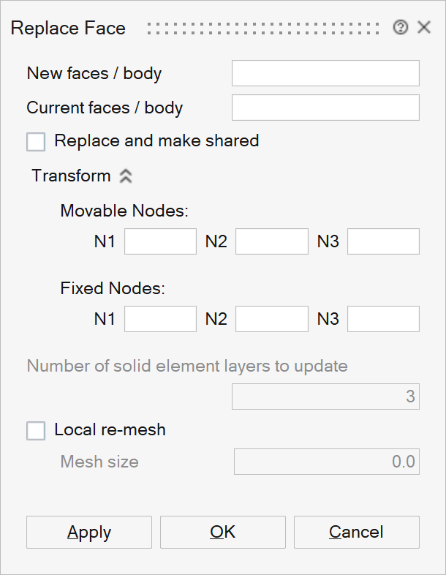Image resolution: width=446 pixels, height=575 pixels.
Task: Close the Replace Face dialog
Action: (423, 28)
